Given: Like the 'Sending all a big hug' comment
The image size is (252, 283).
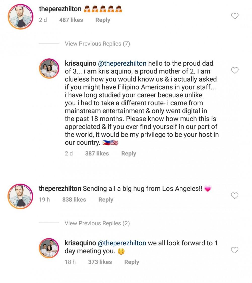Looking at the screenshot, I should [235, 196].
